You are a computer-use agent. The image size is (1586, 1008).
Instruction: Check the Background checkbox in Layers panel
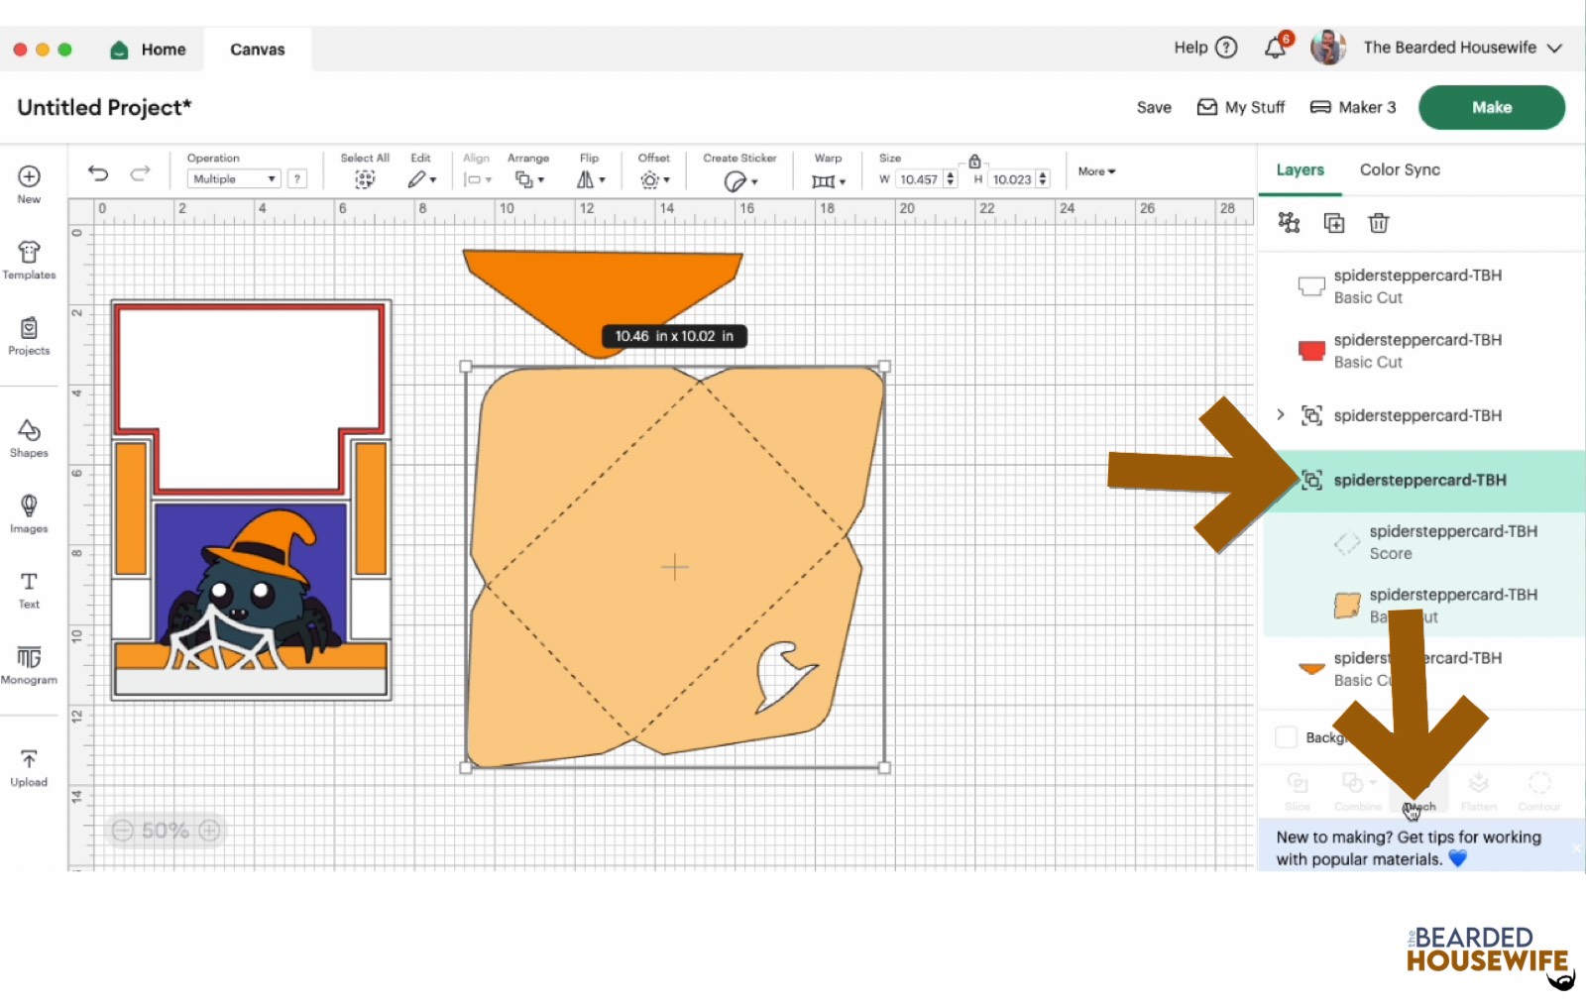(1286, 737)
